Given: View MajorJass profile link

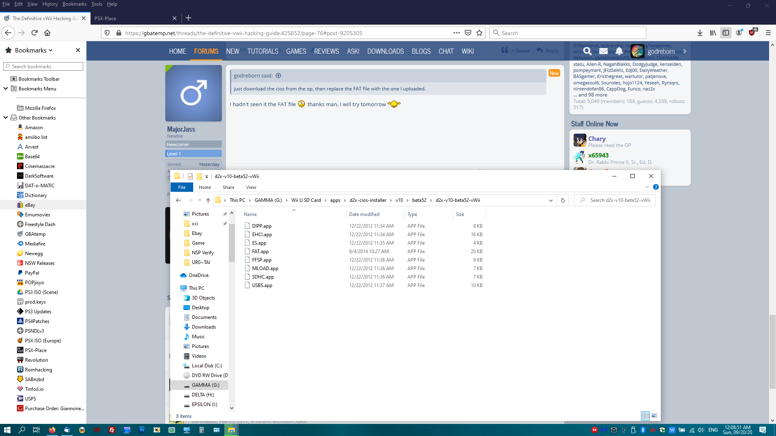Looking at the screenshot, I should pos(181,129).
